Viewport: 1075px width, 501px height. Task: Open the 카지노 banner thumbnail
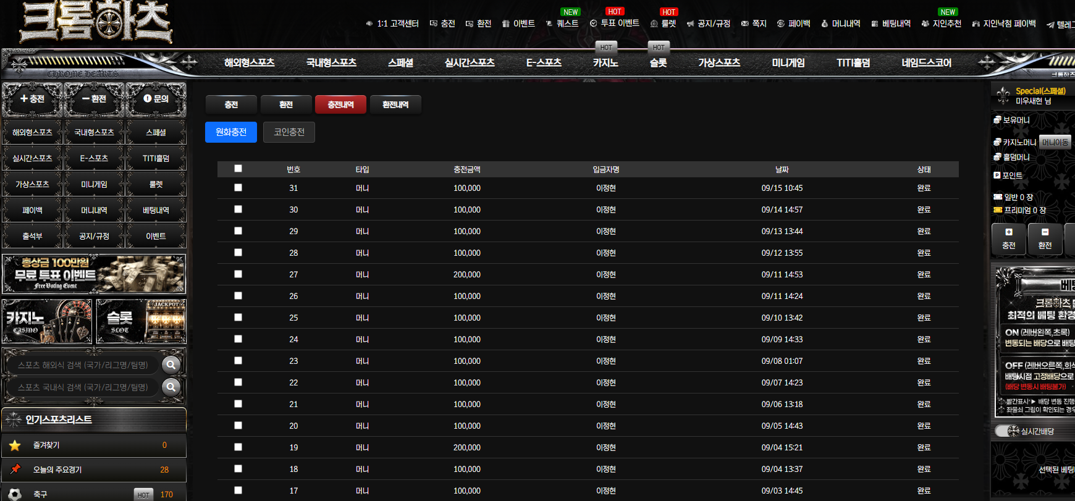[x=48, y=322]
